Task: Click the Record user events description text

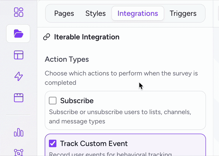Action: (x=110, y=154)
